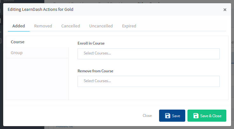The height and width of the screenshot is (129, 234).
Task: Switch to the Added tab
Action: [19, 26]
